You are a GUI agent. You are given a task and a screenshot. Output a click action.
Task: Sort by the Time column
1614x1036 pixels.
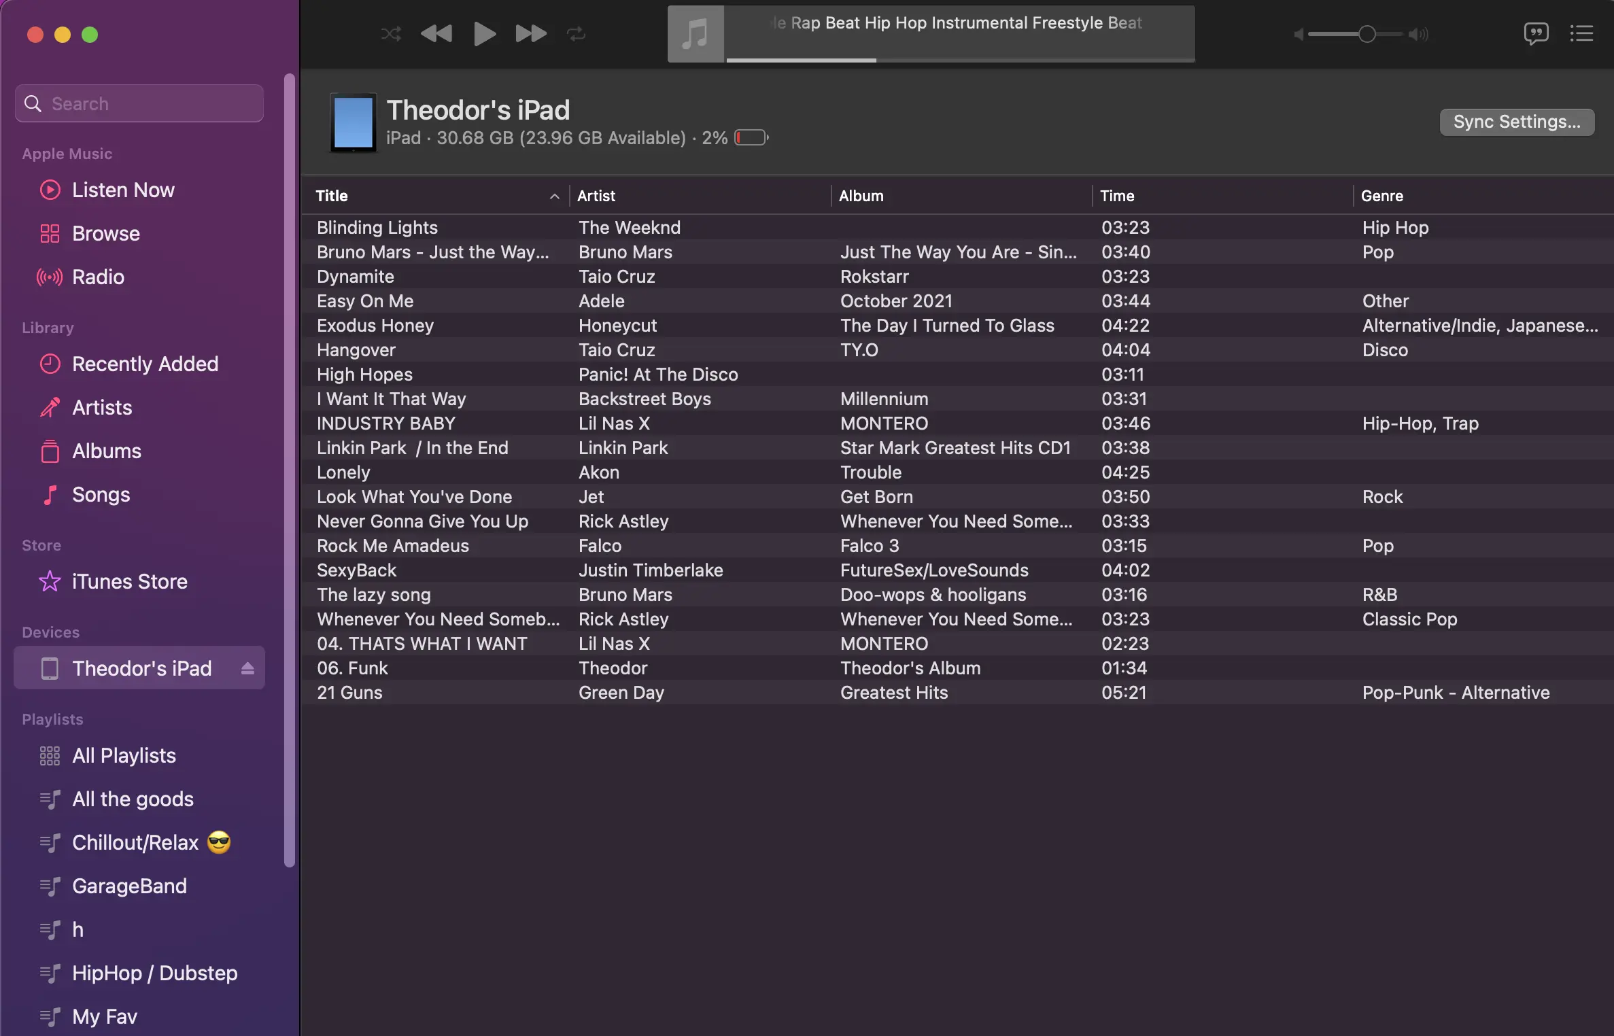[x=1222, y=196]
